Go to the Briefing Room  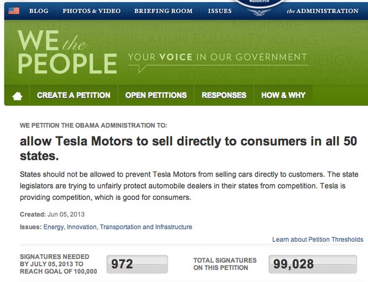pyautogui.click(x=164, y=11)
